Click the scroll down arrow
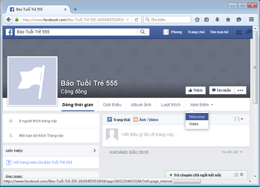The height and width of the screenshot is (187, 260). [x=255, y=176]
